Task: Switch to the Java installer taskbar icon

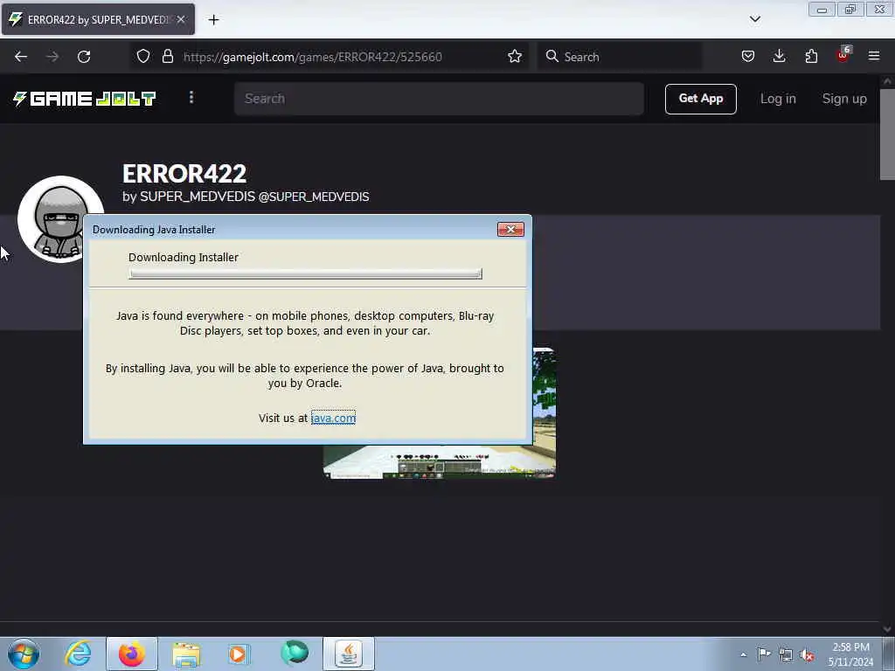Action: (349, 654)
